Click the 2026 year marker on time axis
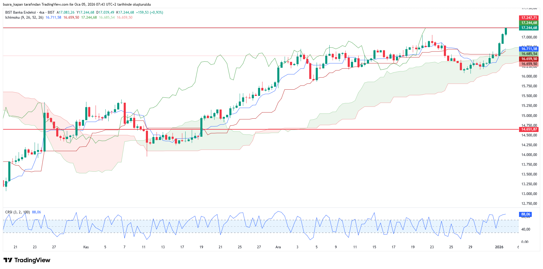This screenshot has height=269, width=543. point(499,247)
